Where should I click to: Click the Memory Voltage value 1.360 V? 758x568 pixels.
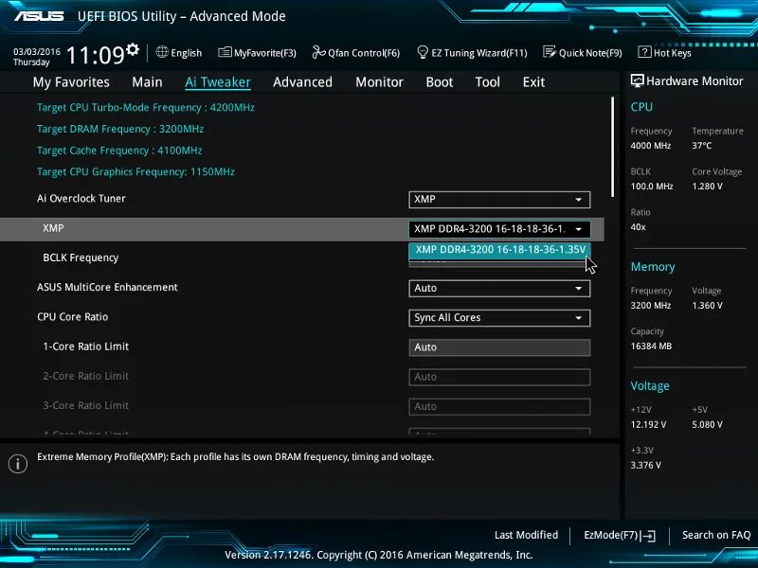click(x=707, y=305)
